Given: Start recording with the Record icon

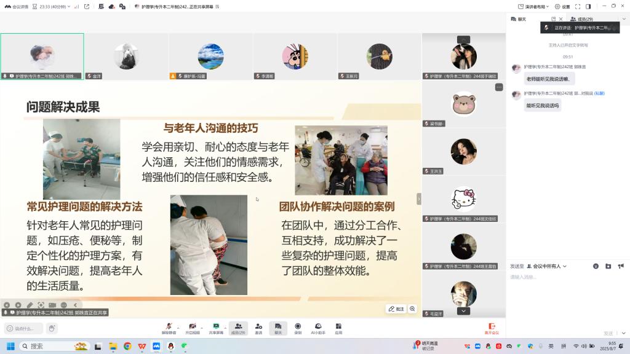Looking at the screenshot, I should [298, 328].
